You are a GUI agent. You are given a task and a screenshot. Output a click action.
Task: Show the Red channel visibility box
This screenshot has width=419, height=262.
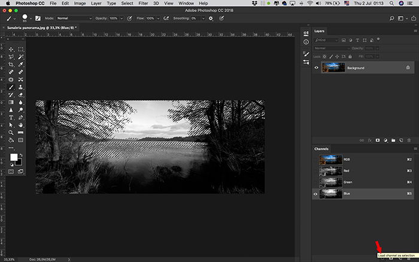315,171
